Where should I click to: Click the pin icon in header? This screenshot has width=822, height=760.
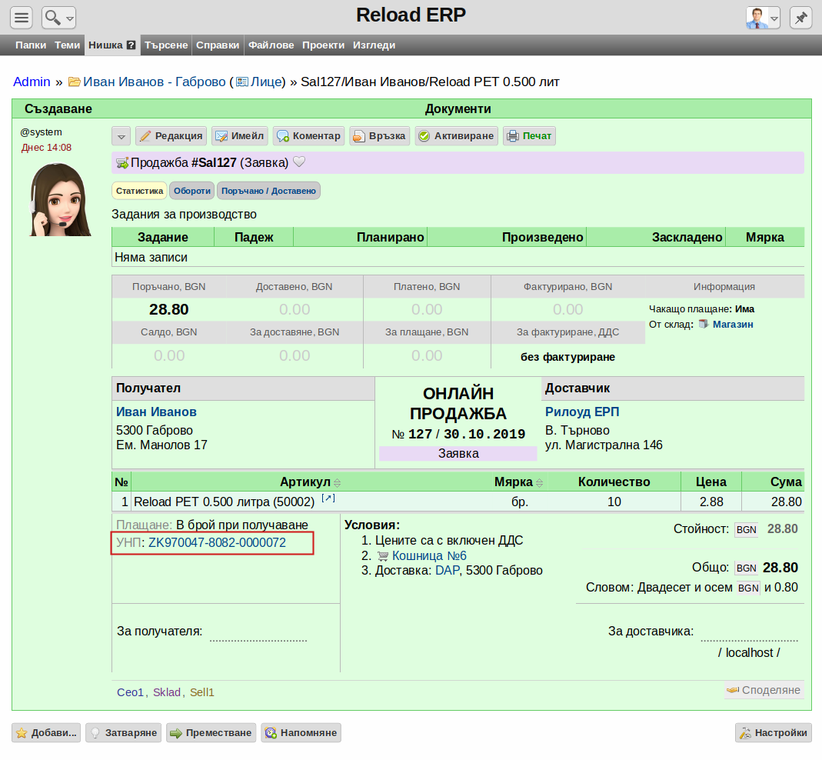(x=800, y=18)
